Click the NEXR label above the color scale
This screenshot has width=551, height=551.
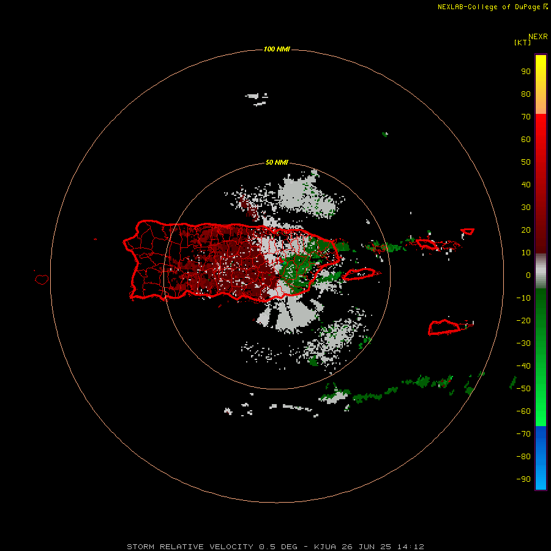pos(538,37)
